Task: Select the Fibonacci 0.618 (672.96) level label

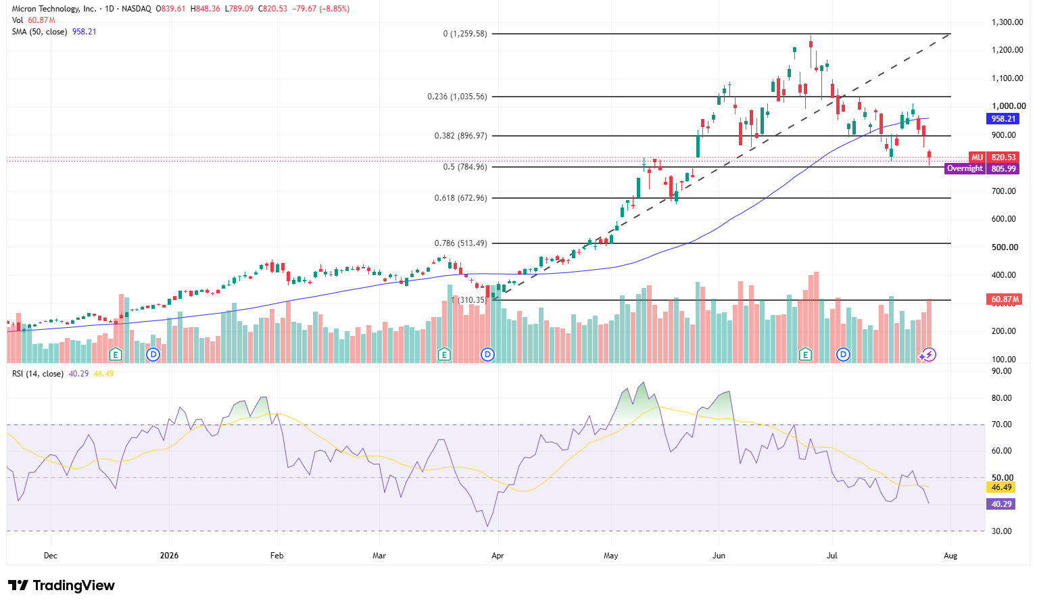Action: pos(461,198)
